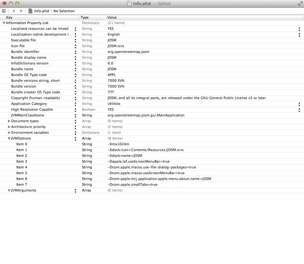Click the -Xdock:name=JOSM value

[x=125, y=156]
